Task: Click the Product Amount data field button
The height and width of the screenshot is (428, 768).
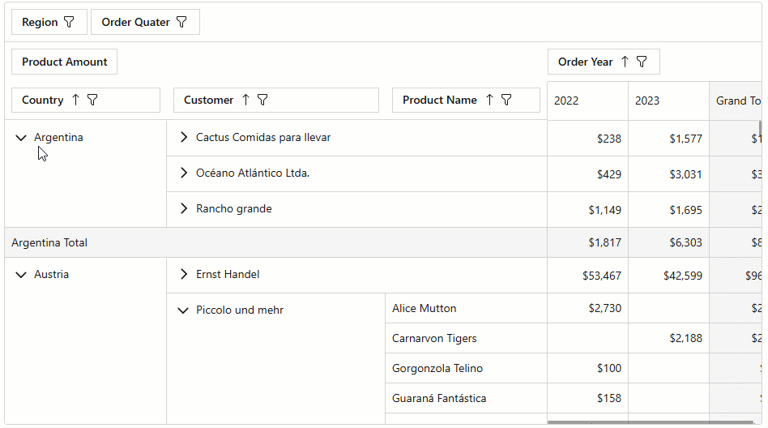Action: coord(65,62)
